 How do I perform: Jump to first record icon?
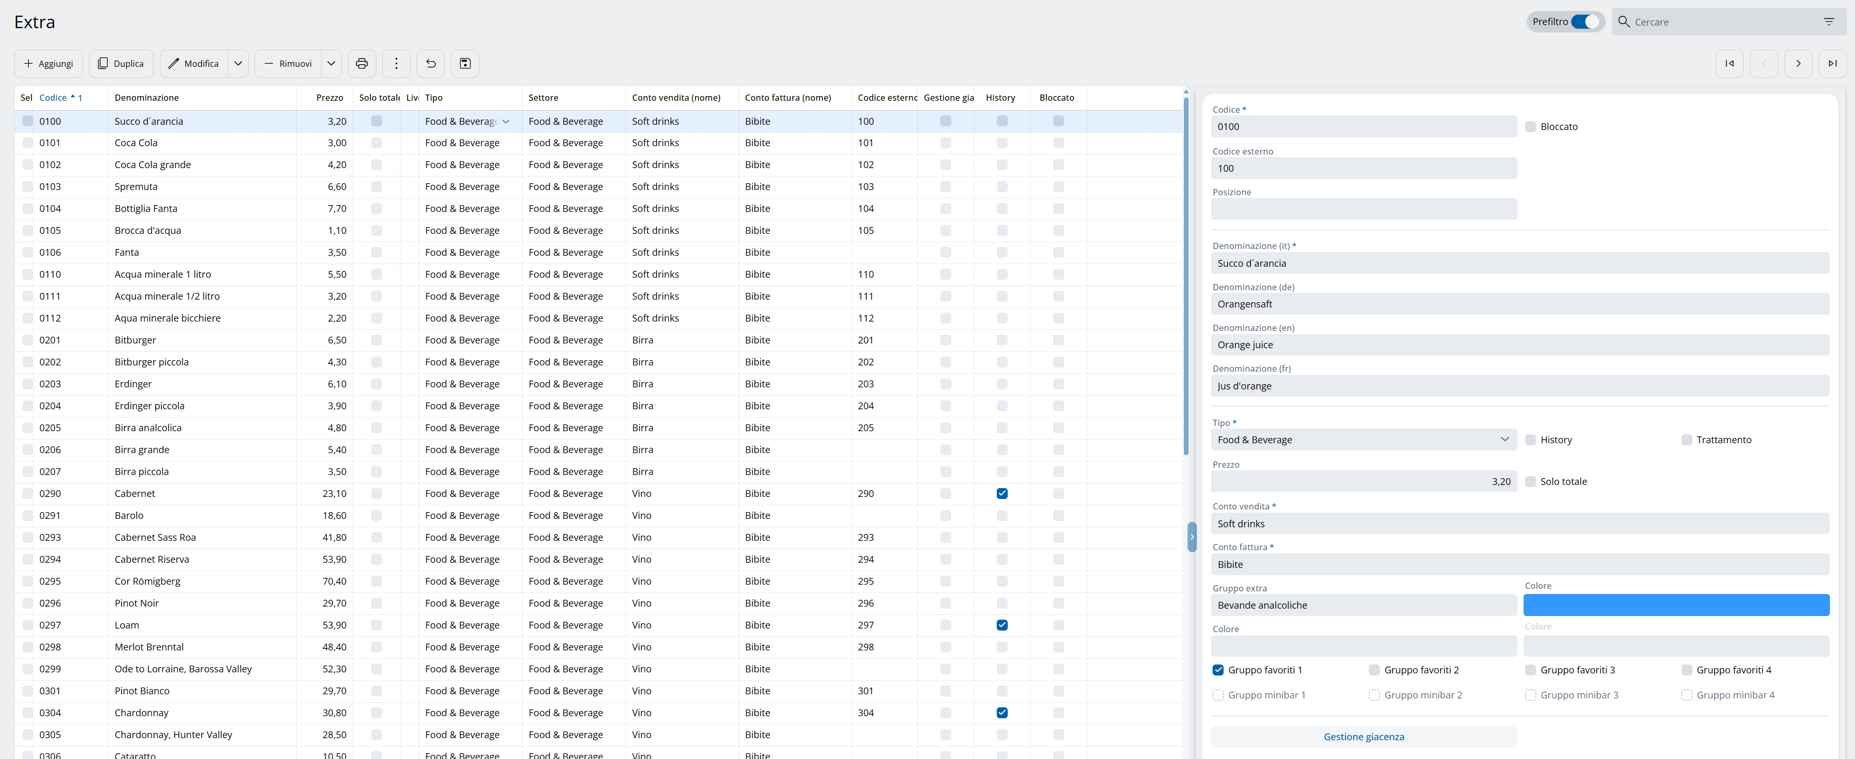coord(1729,63)
